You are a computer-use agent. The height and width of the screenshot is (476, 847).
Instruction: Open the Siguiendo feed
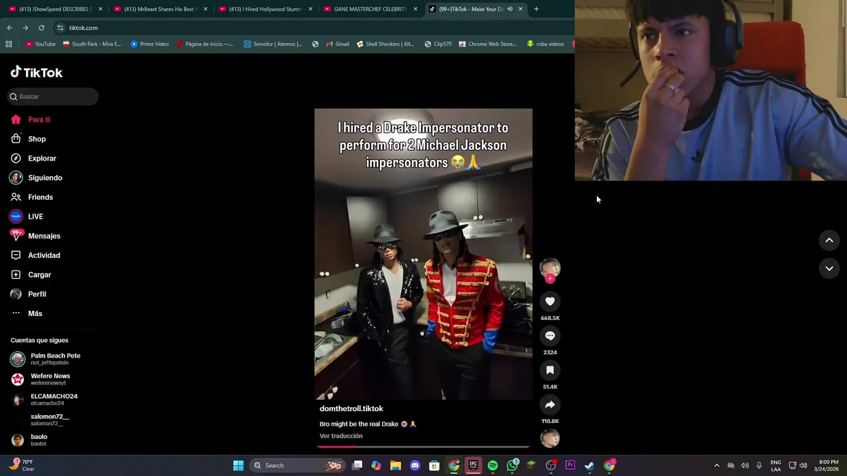point(36,178)
